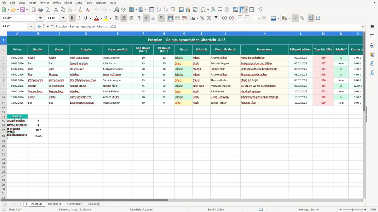Expand the formula bar input line
This screenshot has height=212, width=378.
pos(363,27)
